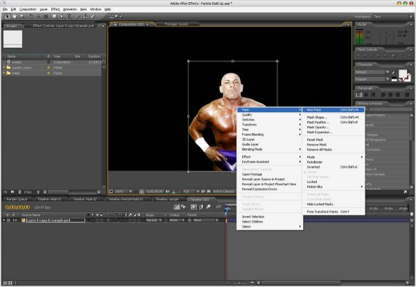Click the Project panel thumbnail preview
The image size is (416, 287).
tap(12, 39)
